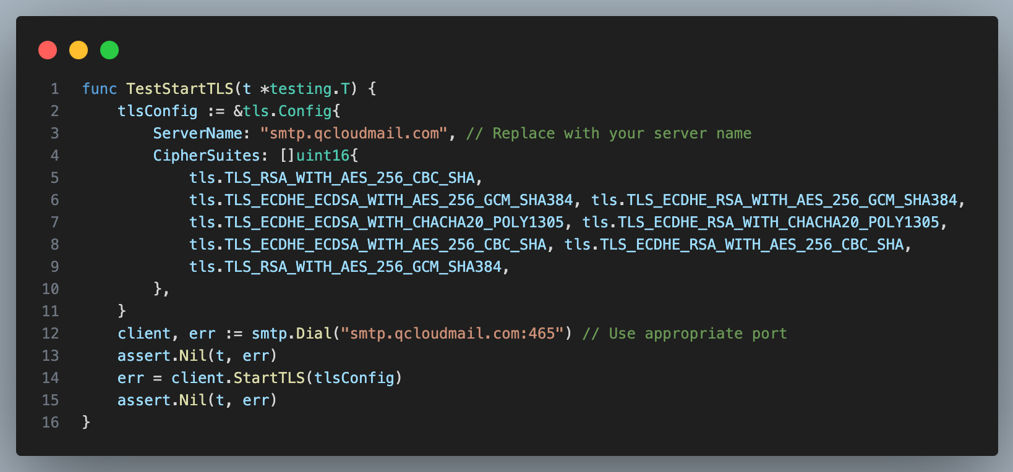The image size is (1013, 472).
Task: Click the "Use appropriate port" comment
Action: 685,334
